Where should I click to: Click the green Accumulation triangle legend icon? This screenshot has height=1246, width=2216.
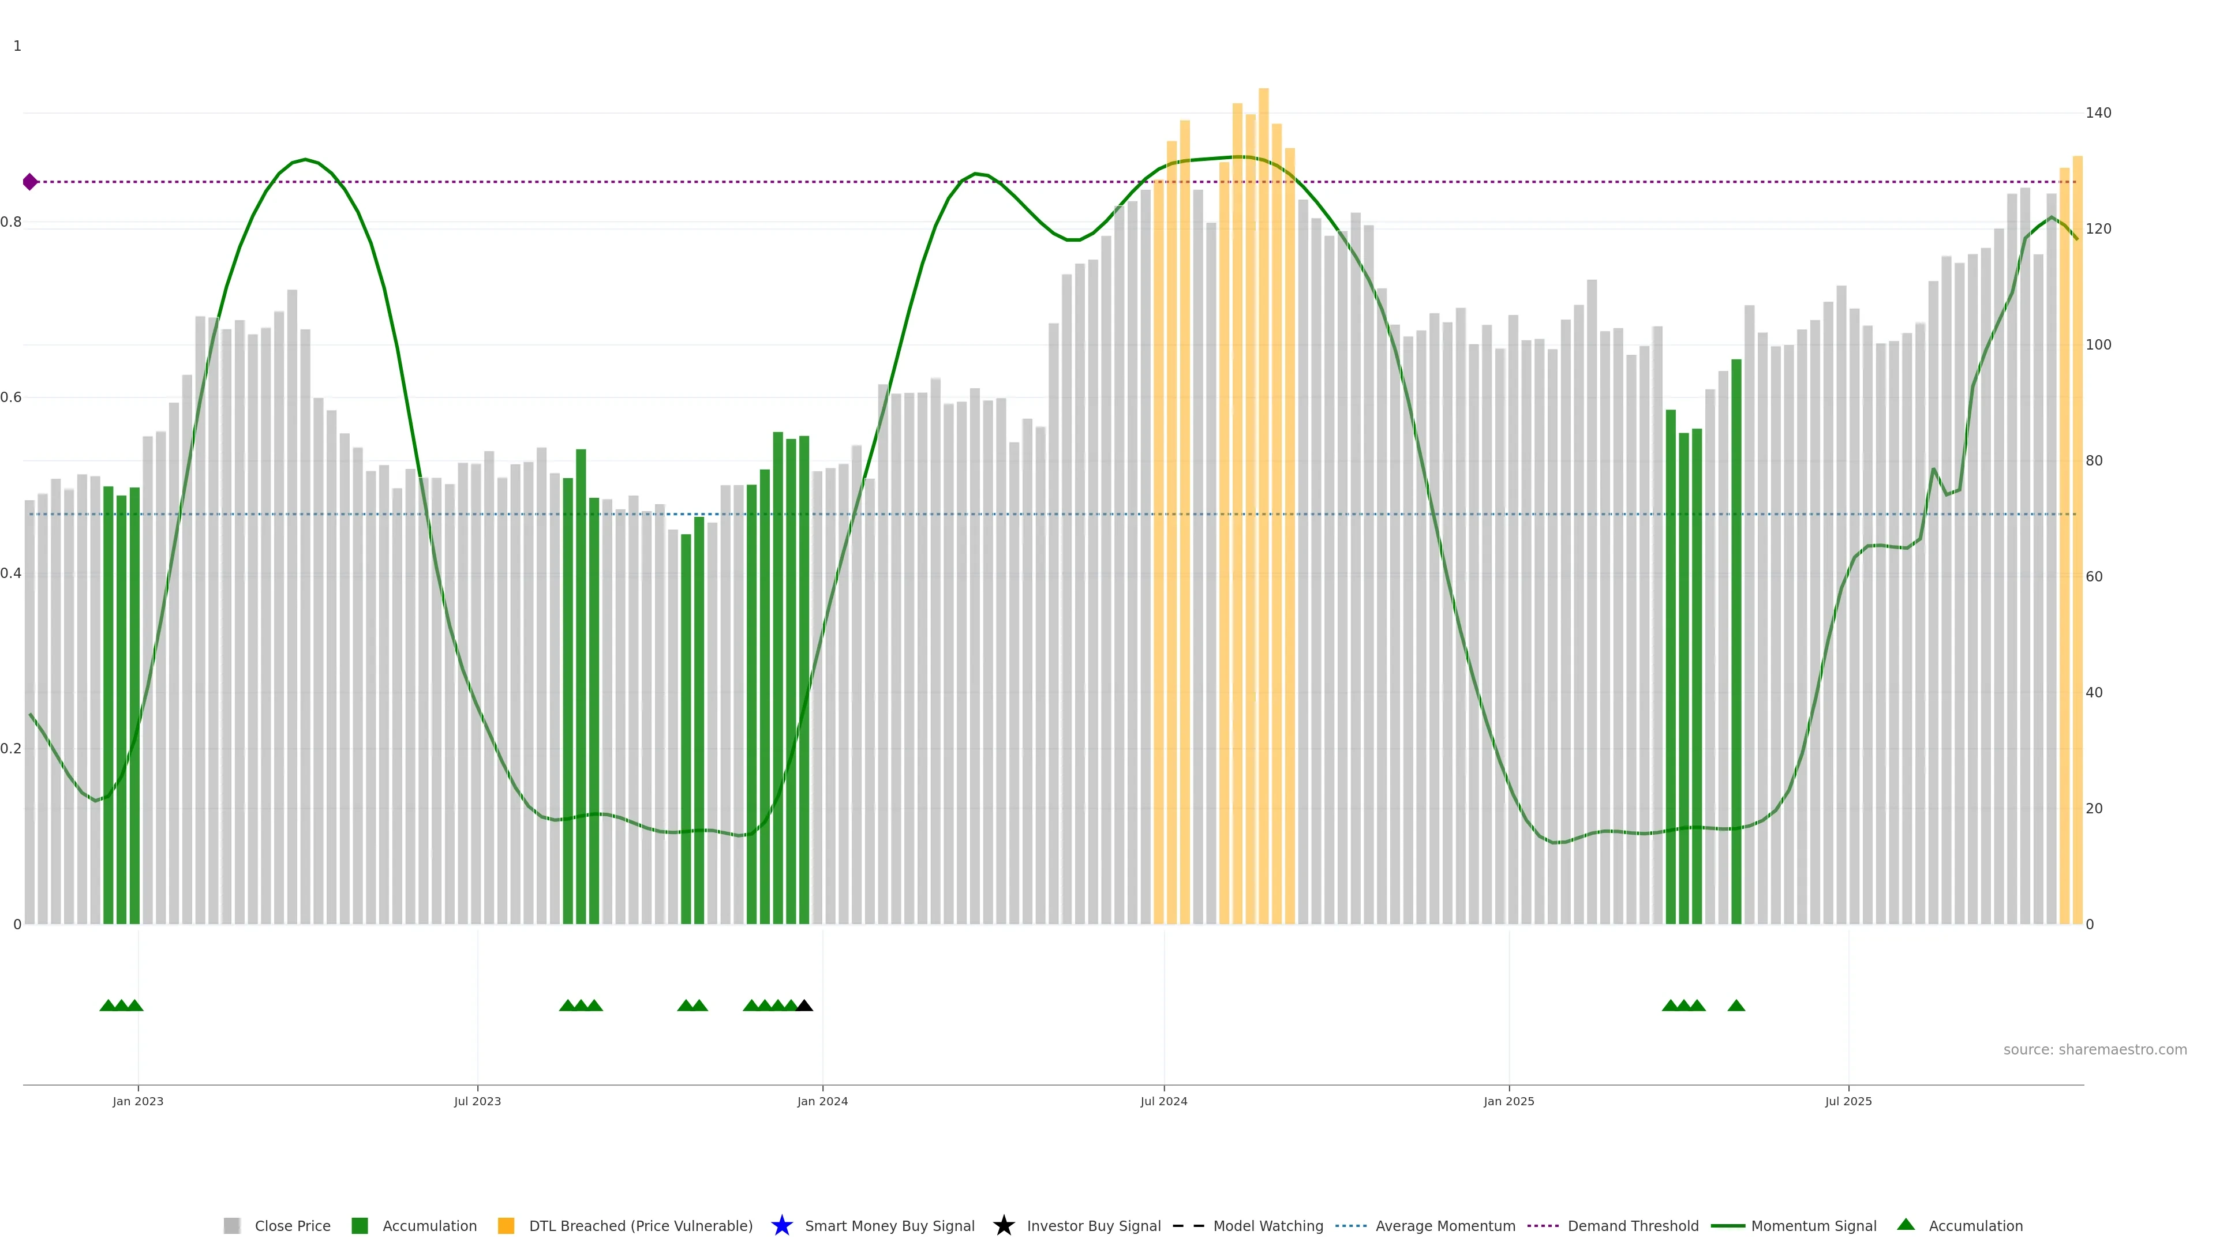coord(1906,1225)
